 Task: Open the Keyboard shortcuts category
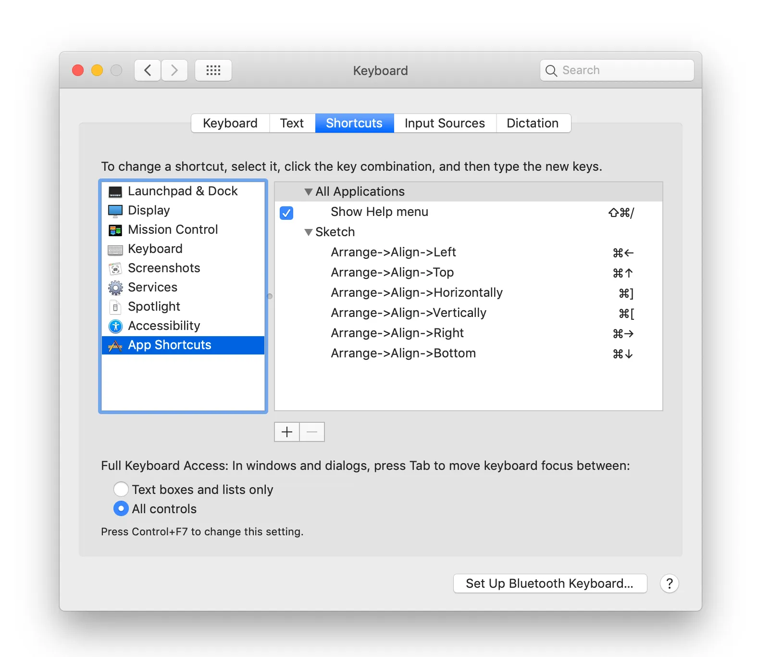(115, 249)
